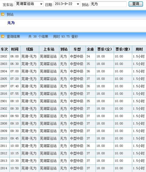Screen dimensions: 146x172
Task: Click 芜湖客运站 station in row 2804
Action: click(x=48, y=71)
